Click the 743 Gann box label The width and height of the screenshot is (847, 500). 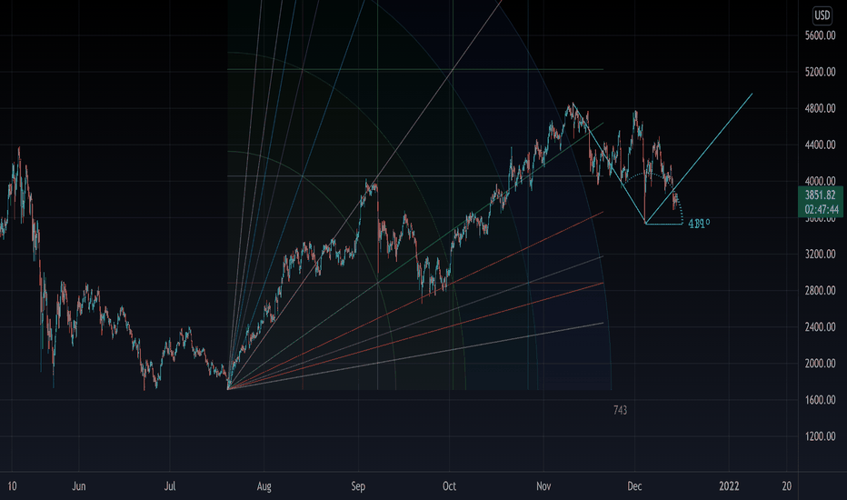pyautogui.click(x=620, y=410)
